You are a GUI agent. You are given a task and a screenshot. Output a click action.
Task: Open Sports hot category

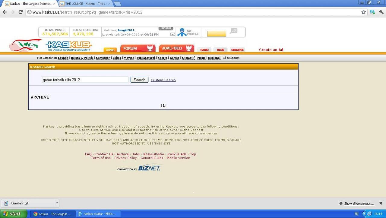click(x=163, y=58)
